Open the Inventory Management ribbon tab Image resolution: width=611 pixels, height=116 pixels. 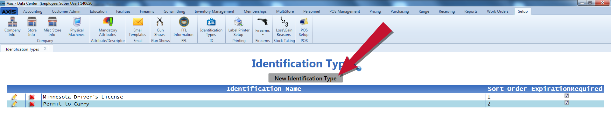click(x=214, y=11)
